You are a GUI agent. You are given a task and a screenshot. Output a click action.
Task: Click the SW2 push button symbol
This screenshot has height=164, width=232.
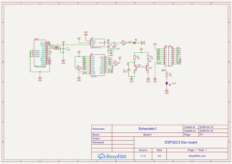pyautogui.click(x=148, y=68)
